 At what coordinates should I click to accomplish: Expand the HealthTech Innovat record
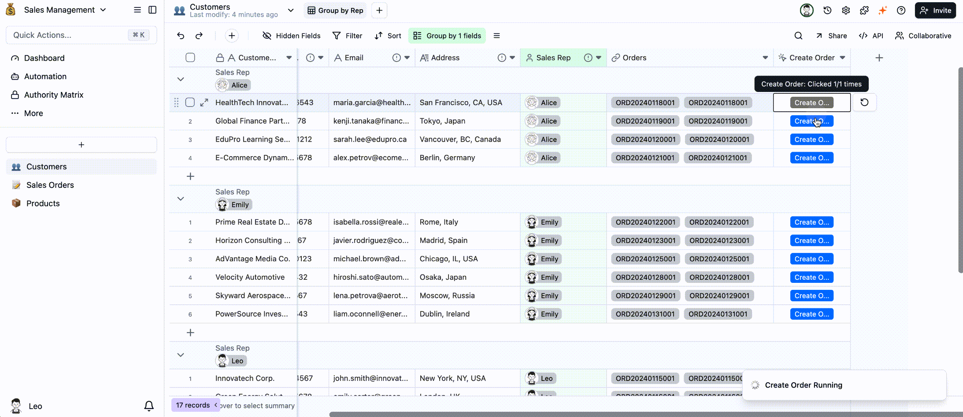click(204, 102)
